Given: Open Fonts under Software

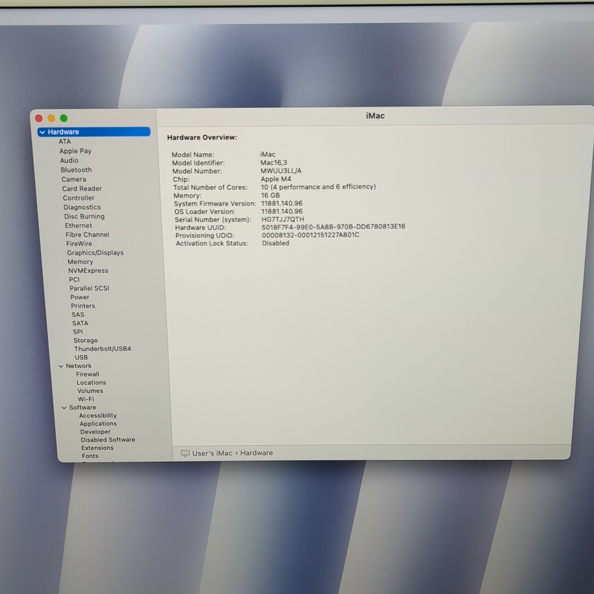Looking at the screenshot, I should pyautogui.click(x=90, y=456).
